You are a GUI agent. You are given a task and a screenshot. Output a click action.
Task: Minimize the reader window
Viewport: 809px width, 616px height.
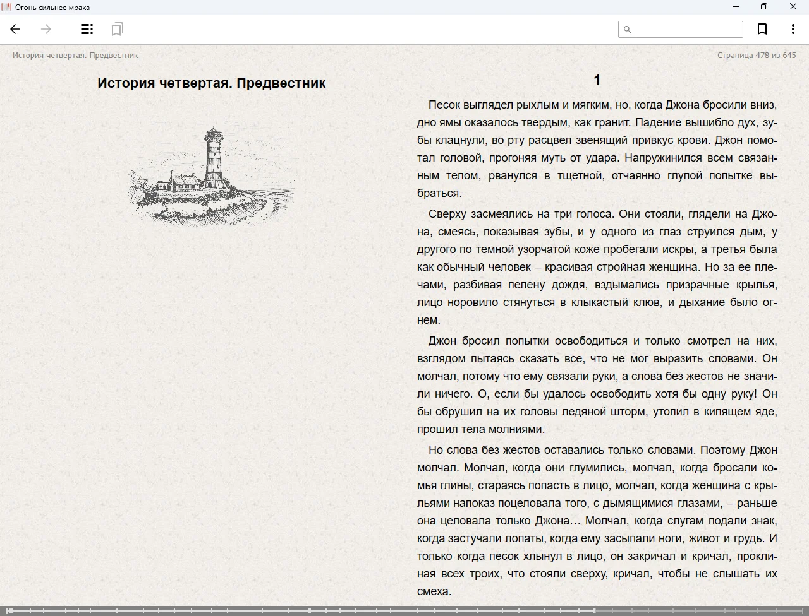coord(736,7)
